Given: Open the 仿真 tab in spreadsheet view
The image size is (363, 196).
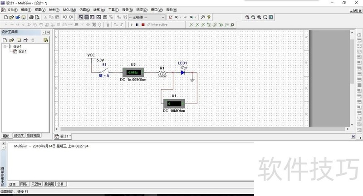Looking at the screenshot, I should [x=61, y=184].
